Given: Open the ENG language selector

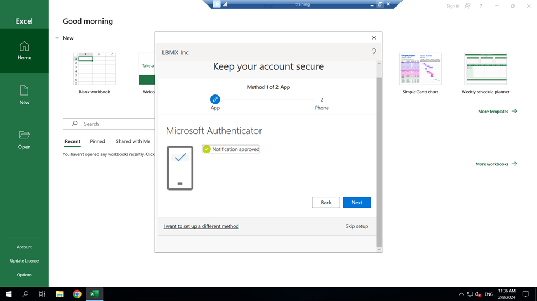Looking at the screenshot, I should tap(489, 294).
